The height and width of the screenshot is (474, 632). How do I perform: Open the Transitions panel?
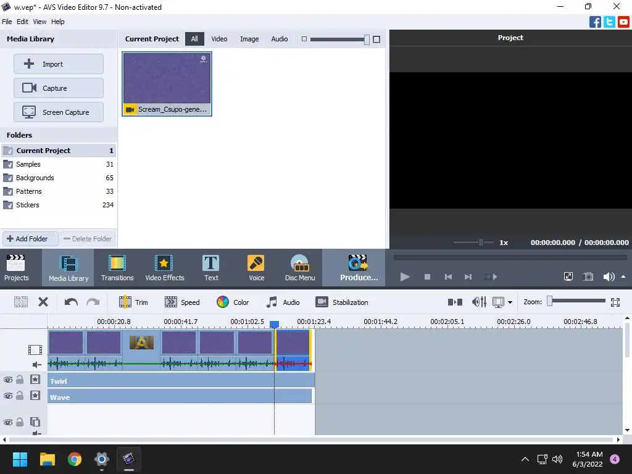click(x=117, y=268)
